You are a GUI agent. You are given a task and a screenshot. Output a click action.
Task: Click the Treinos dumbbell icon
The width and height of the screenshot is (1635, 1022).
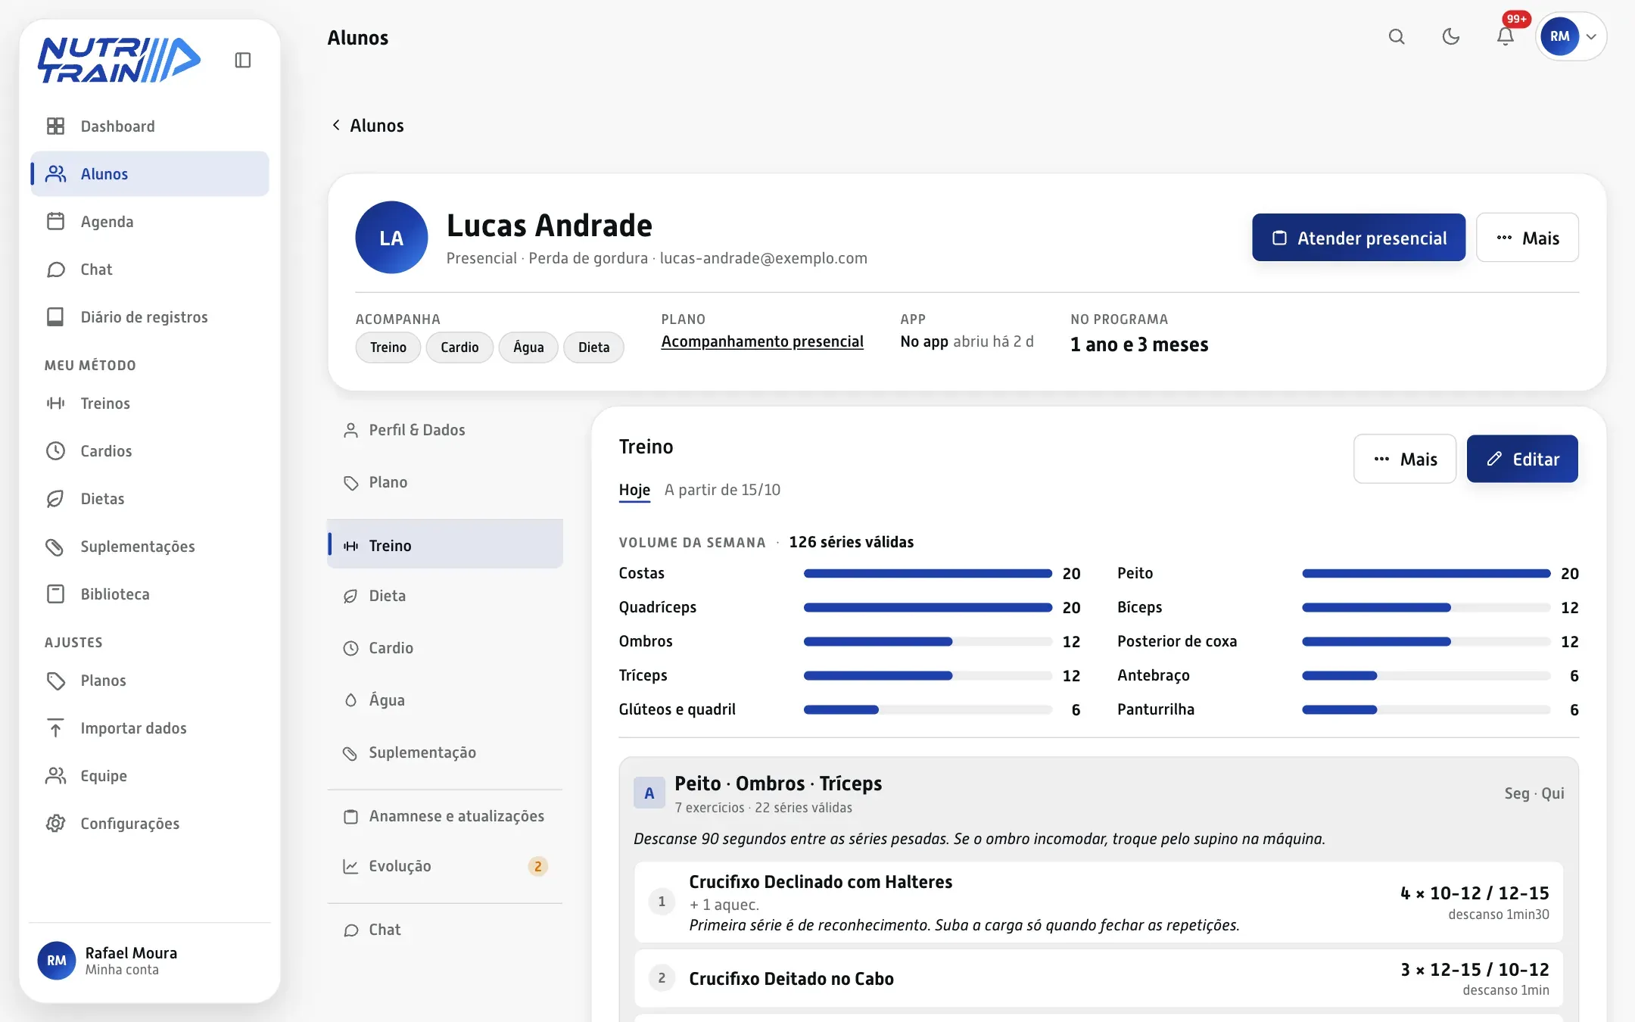point(55,404)
